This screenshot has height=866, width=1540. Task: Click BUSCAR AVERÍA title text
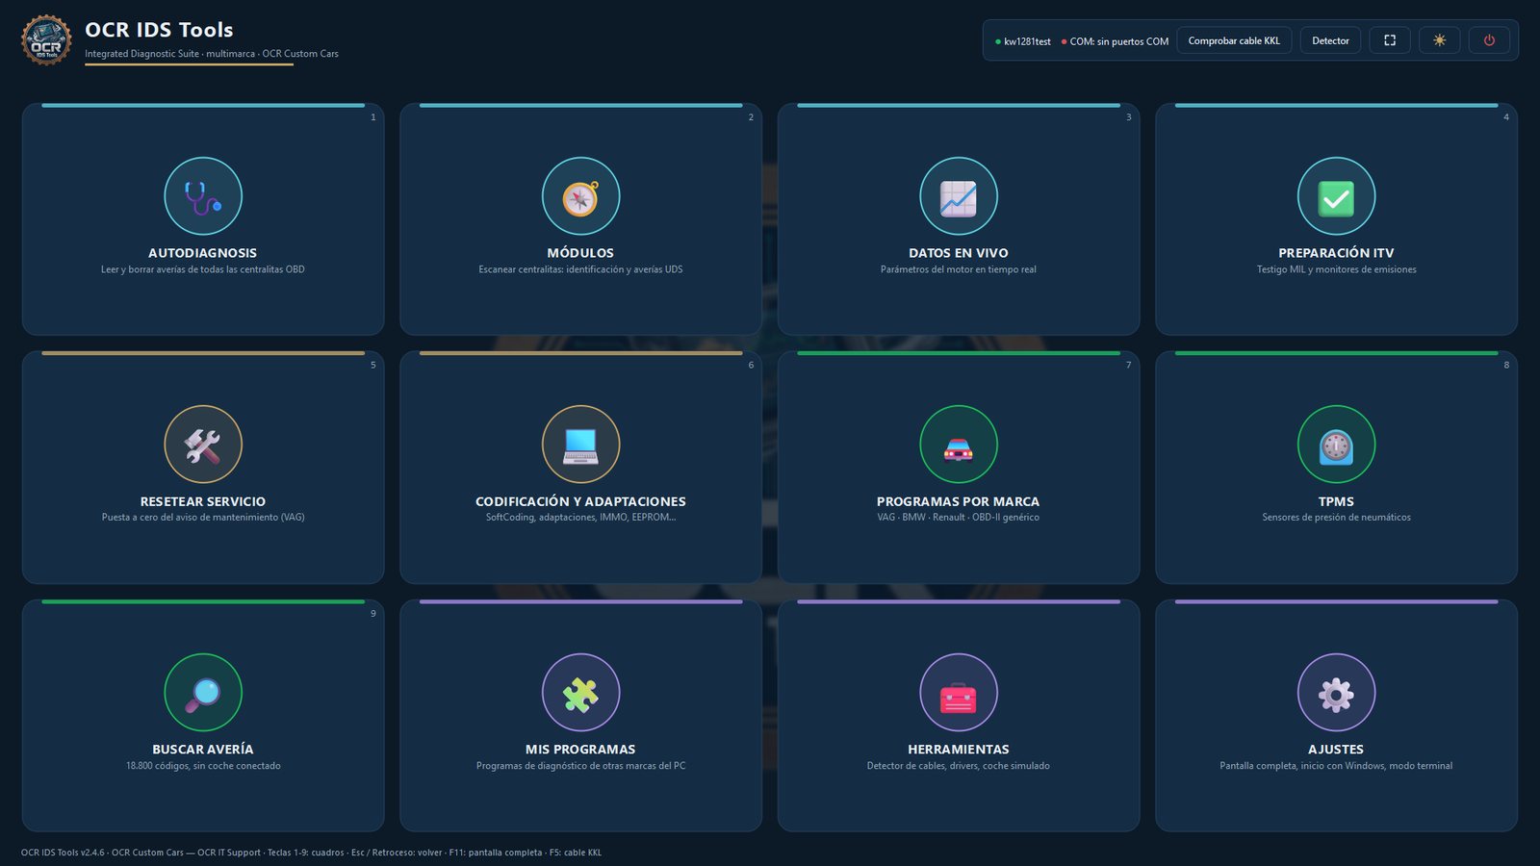pyautogui.click(x=203, y=750)
